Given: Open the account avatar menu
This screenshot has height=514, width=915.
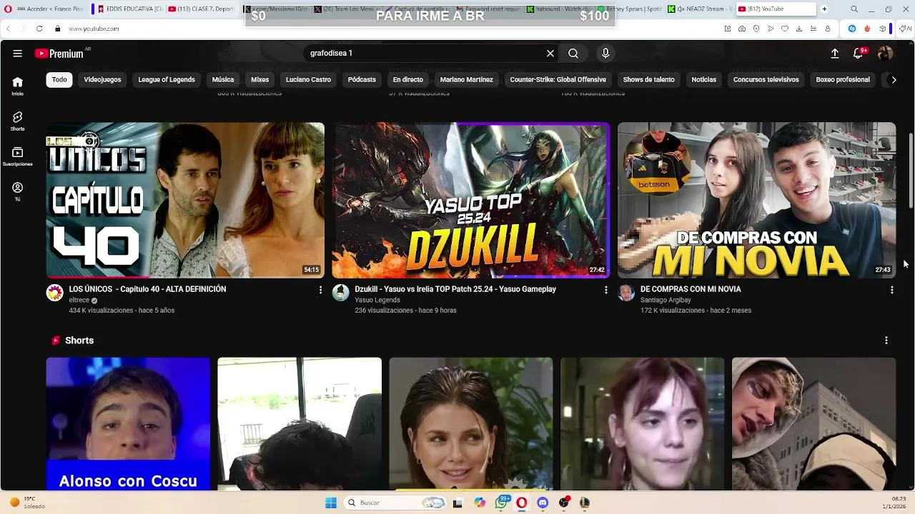Looking at the screenshot, I should [x=885, y=54].
